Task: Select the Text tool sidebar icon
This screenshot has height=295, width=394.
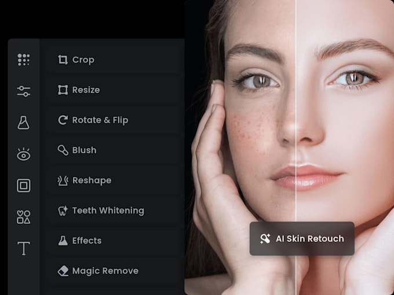Action: pyautogui.click(x=24, y=248)
